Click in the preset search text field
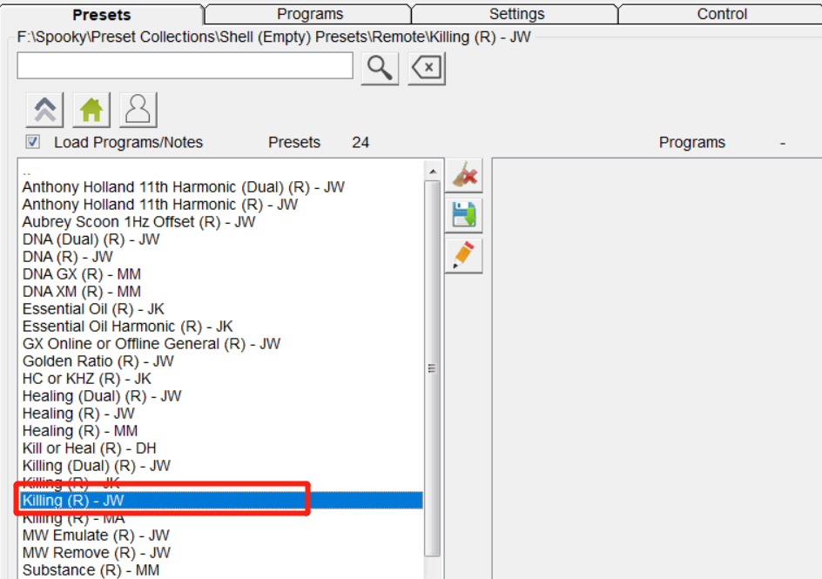822x579 pixels. point(185,66)
